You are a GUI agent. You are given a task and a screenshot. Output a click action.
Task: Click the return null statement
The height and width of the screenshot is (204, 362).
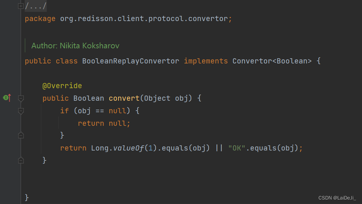coord(104,123)
